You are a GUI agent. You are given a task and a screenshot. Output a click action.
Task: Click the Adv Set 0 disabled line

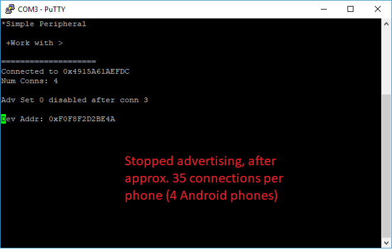click(x=75, y=100)
